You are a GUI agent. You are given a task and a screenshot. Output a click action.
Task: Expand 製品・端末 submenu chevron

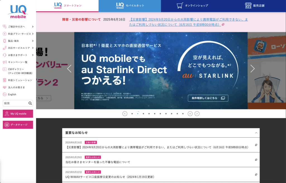pyautogui.click(x=33, y=41)
